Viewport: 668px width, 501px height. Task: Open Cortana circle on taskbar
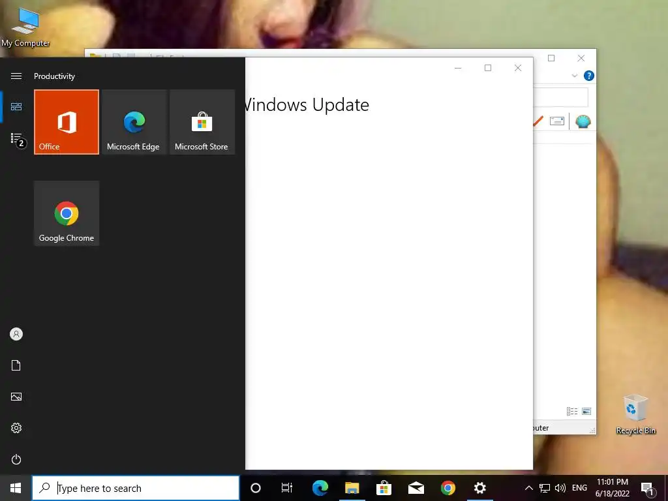(x=256, y=488)
